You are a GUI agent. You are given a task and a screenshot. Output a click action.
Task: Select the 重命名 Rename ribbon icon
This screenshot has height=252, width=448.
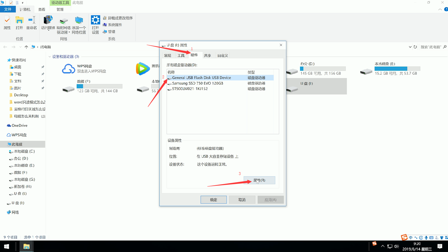coord(32,23)
